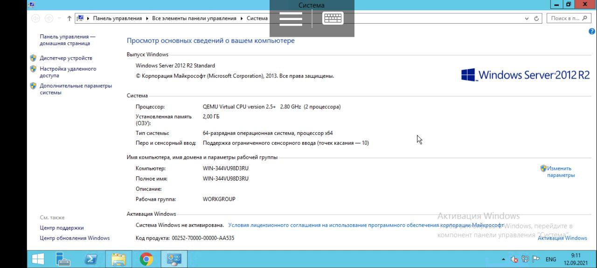597x268 pixels.
Task: Click the back navigation arrow
Action: (35, 19)
